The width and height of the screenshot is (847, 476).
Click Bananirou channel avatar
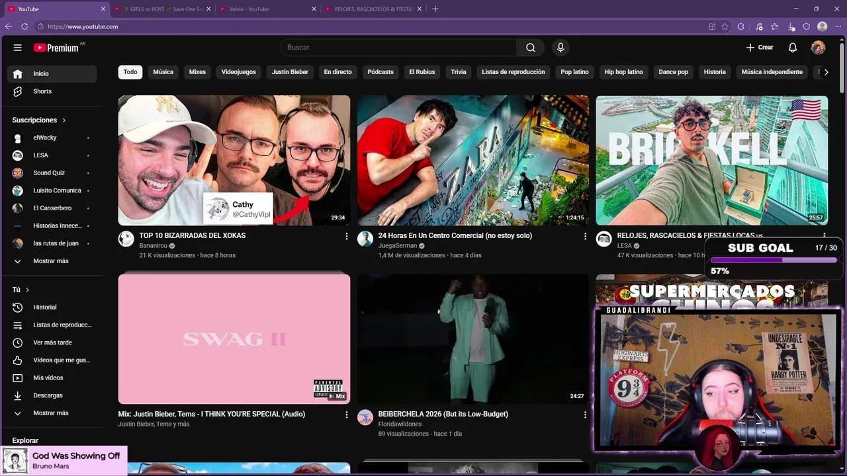coord(126,239)
